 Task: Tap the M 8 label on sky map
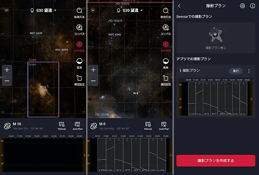(136, 93)
